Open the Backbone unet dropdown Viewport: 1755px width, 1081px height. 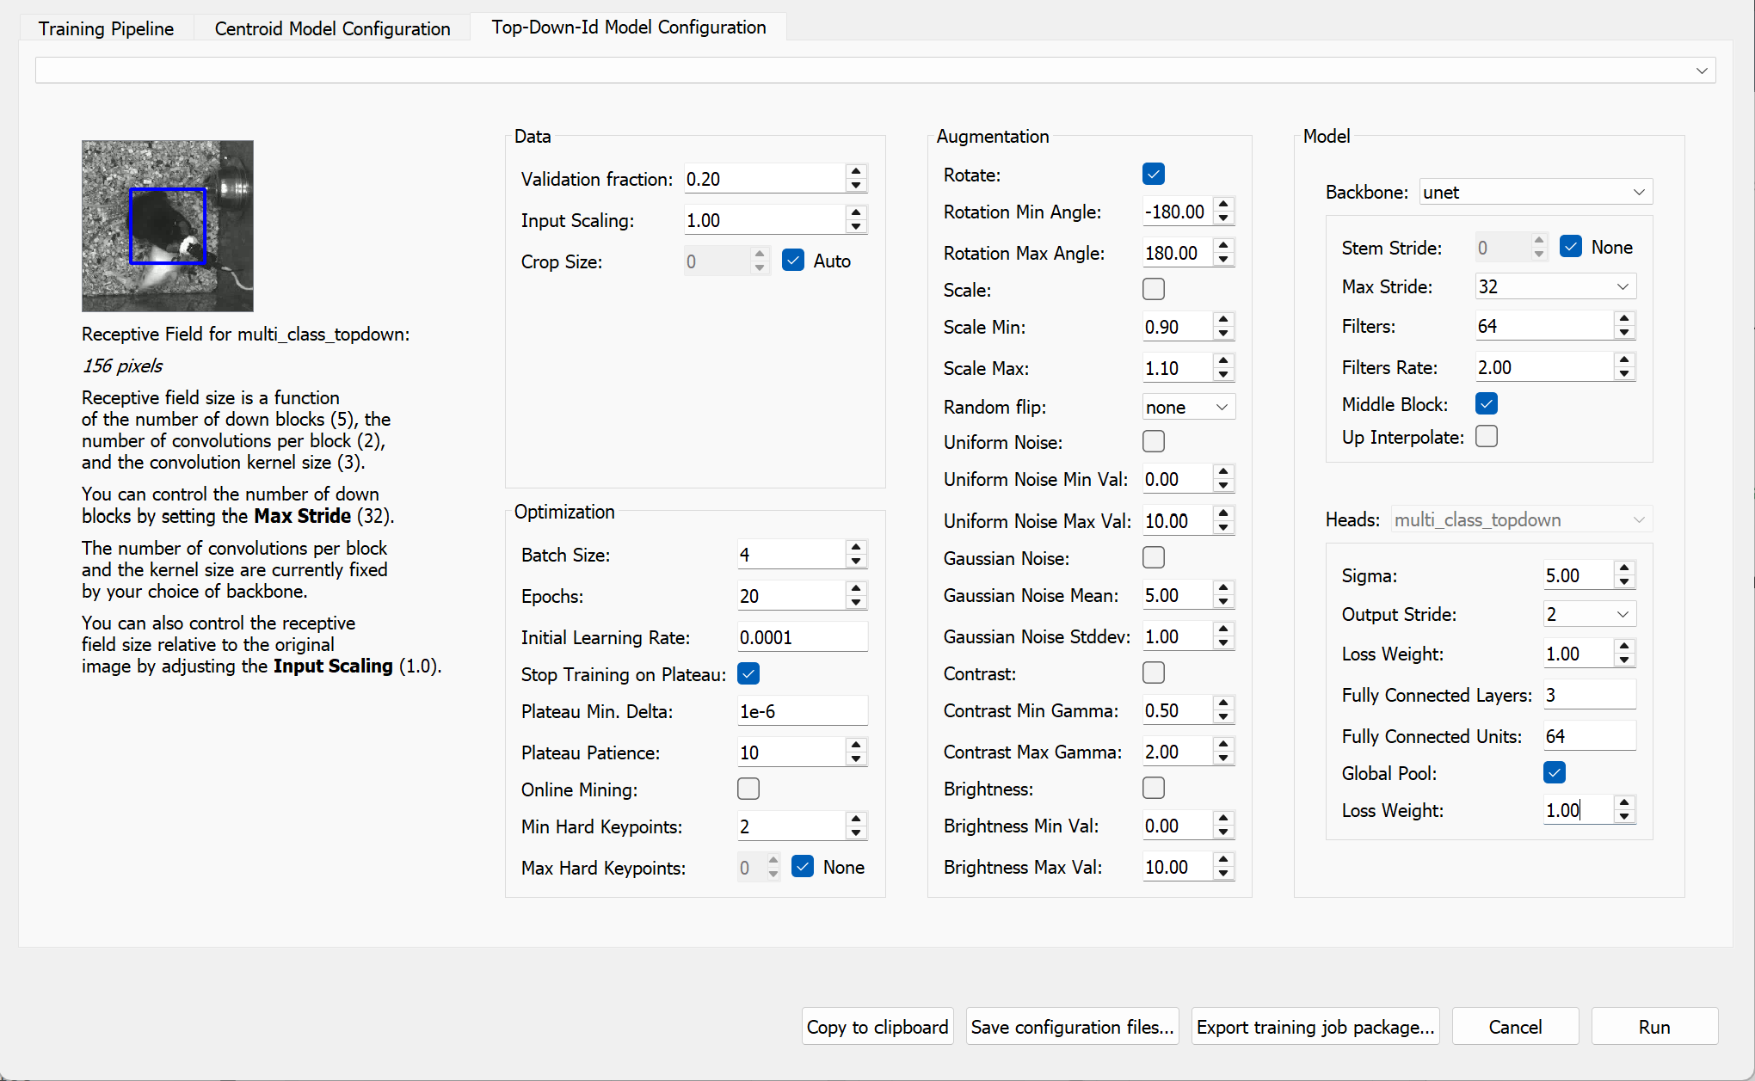(x=1535, y=192)
